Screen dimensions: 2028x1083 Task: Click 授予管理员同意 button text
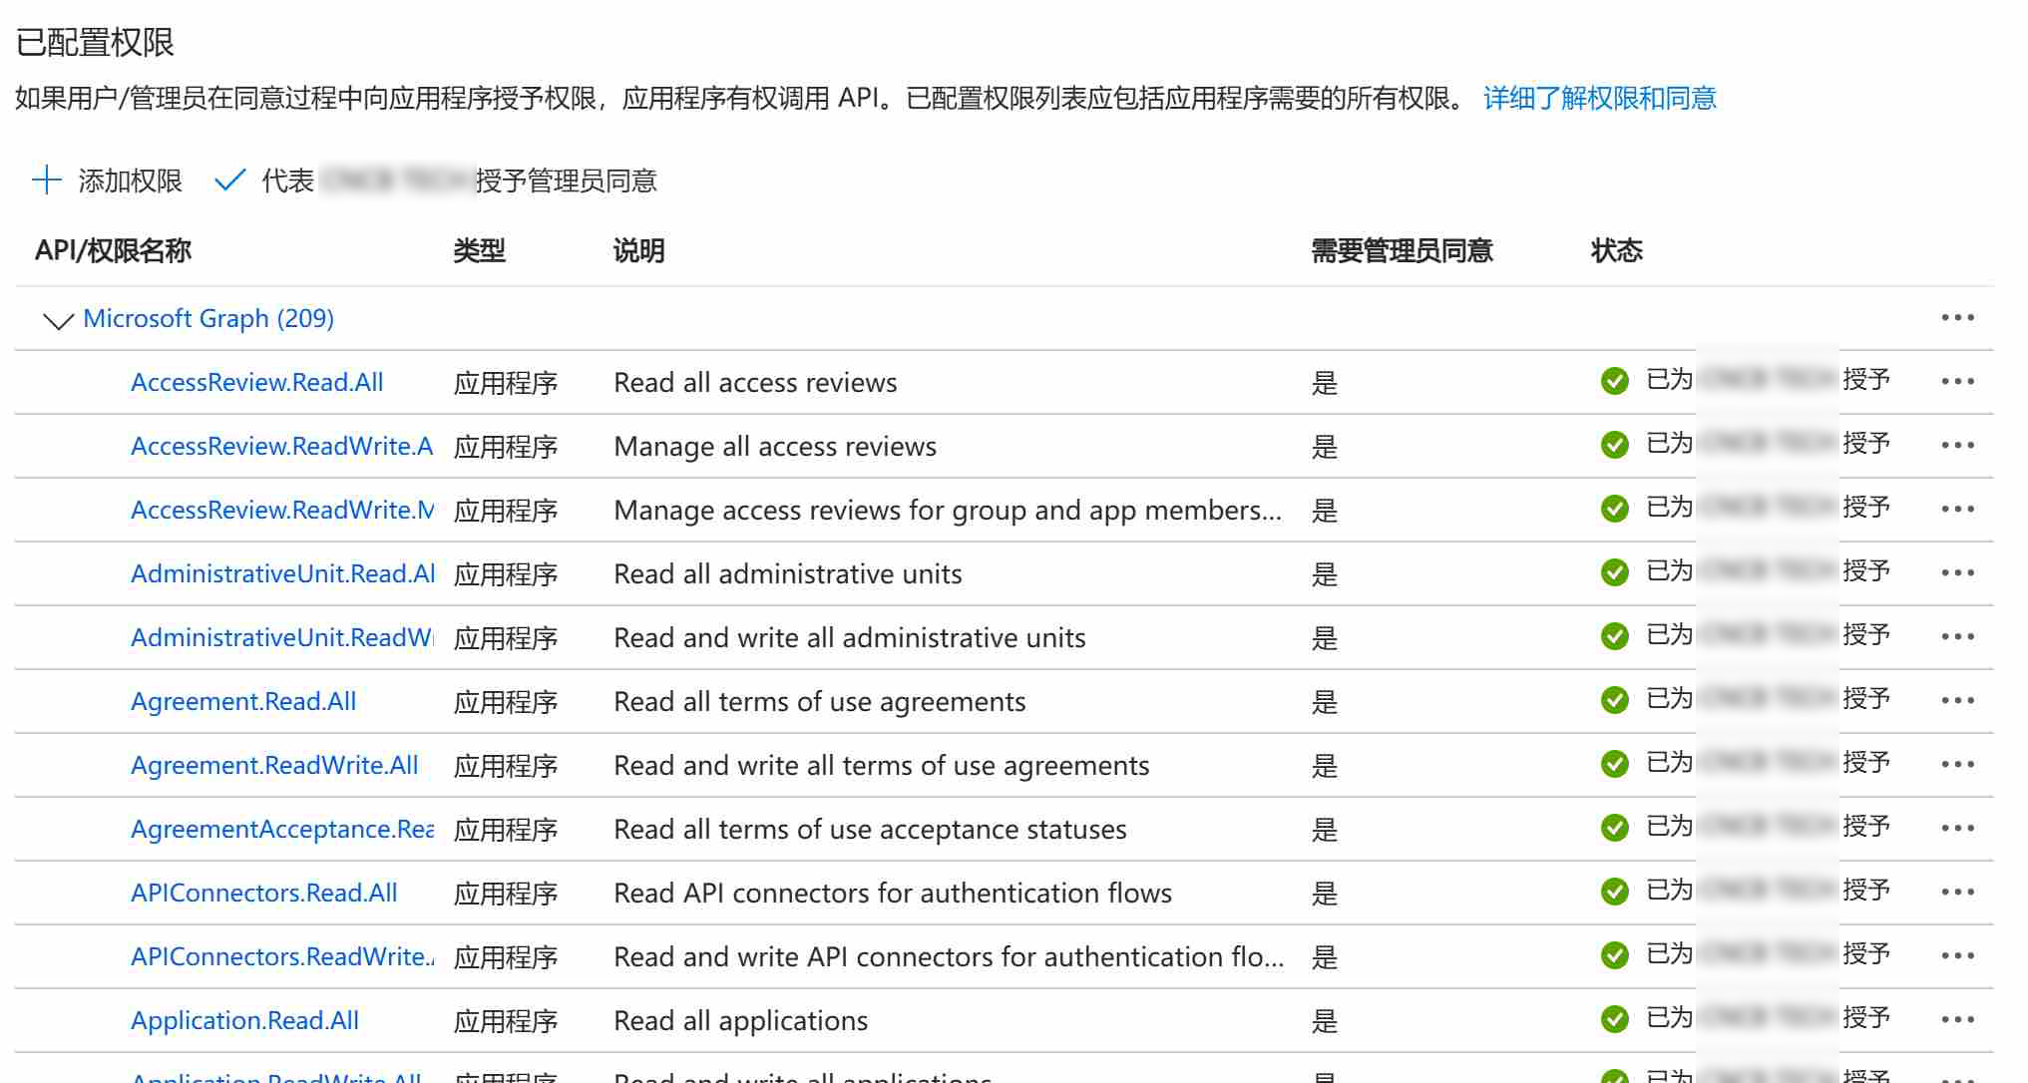point(566,180)
